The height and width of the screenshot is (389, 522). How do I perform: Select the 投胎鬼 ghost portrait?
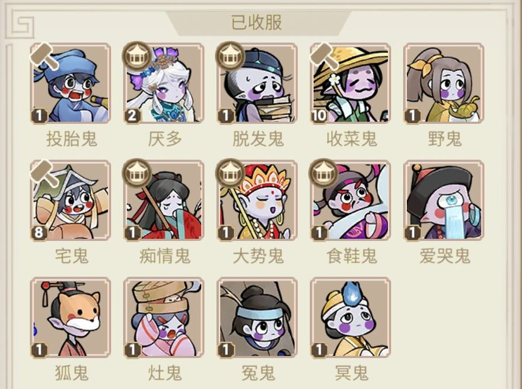click(71, 83)
